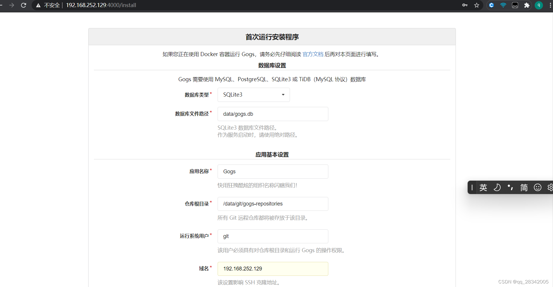Open the blue hexagon C extension
Screen dimensions: 553x287
click(491, 5)
